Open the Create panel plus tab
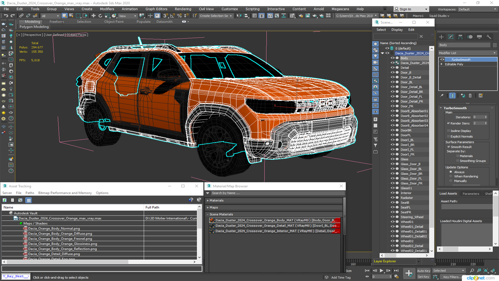Image resolution: width=499 pixels, height=281 pixels. click(441, 37)
